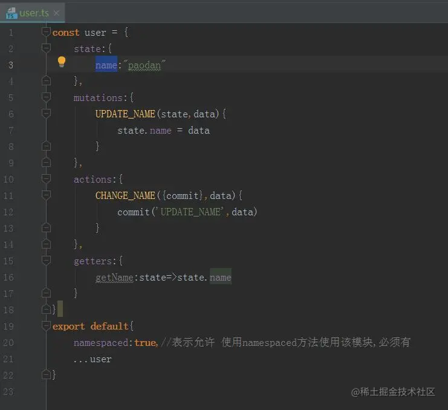This screenshot has width=448, height=410.
Task: Click the 'UPDATE_NAME' string in commit call
Action: (x=190, y=212)
